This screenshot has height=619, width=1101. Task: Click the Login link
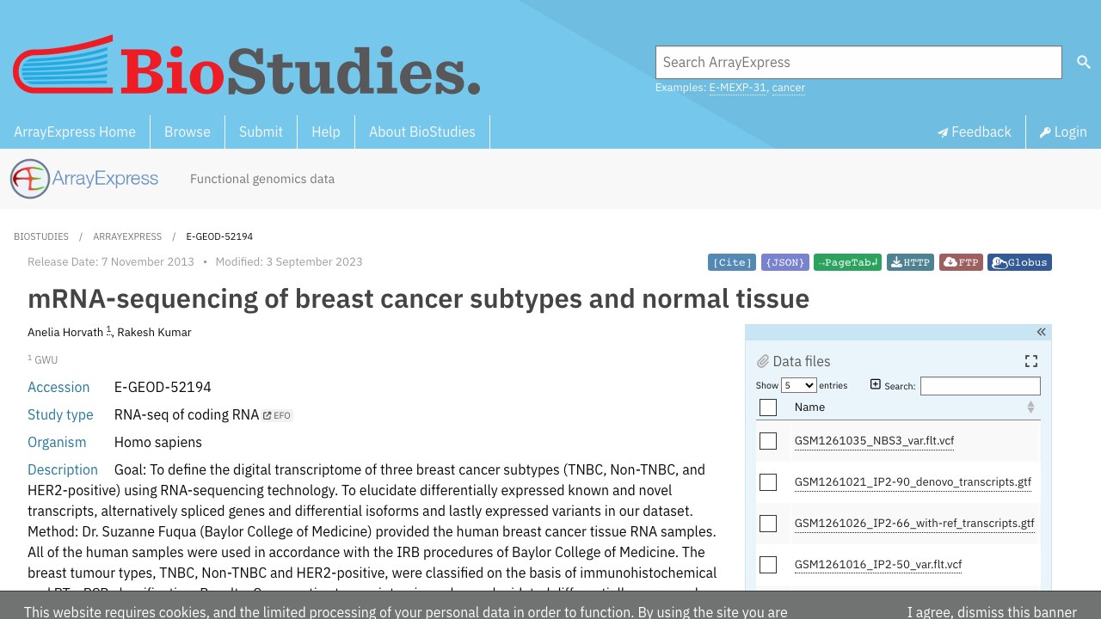1063,132
